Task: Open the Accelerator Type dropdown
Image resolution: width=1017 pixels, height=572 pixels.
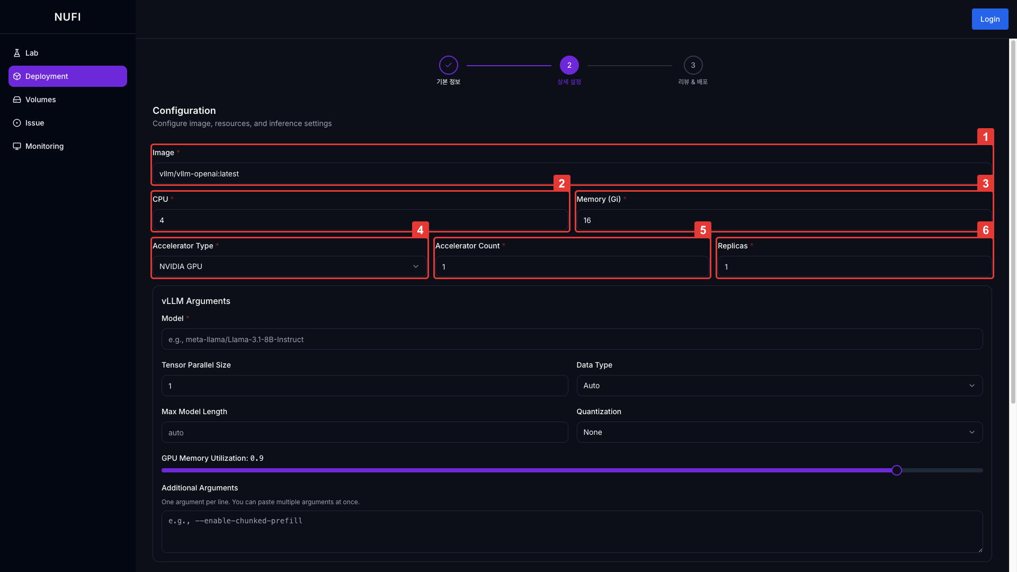Action: (289, 266)
